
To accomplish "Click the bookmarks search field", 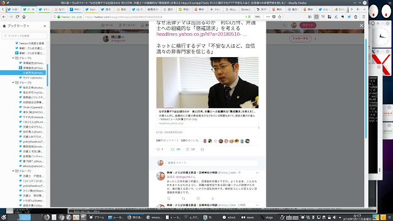I will pos(25,36).
